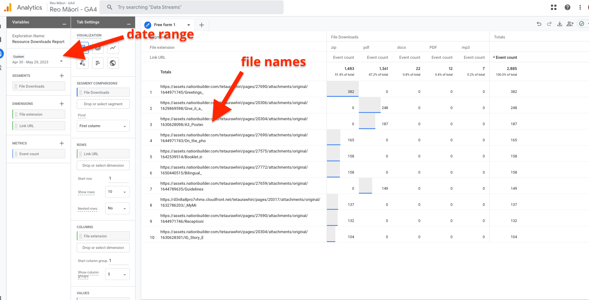Select the geo map visualization
The image size is (589, 300).
coord(113,63)
